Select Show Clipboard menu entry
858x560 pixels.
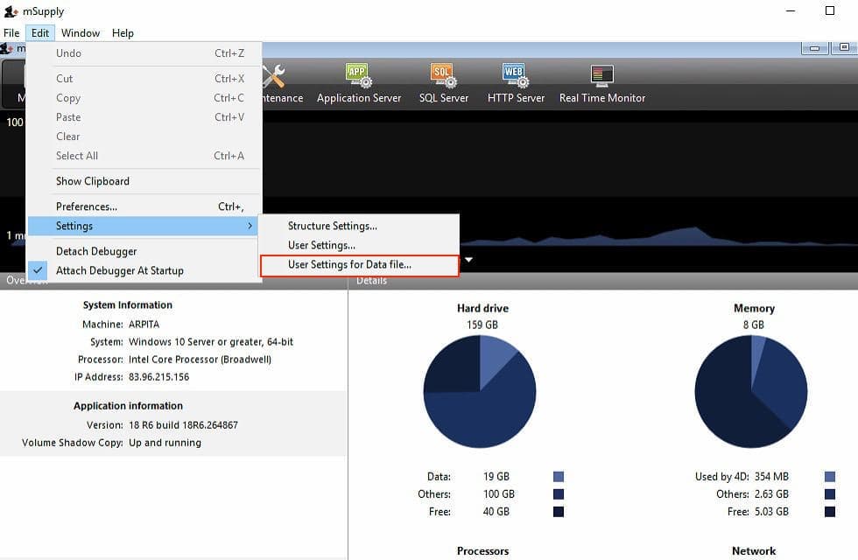click(93, 181)
